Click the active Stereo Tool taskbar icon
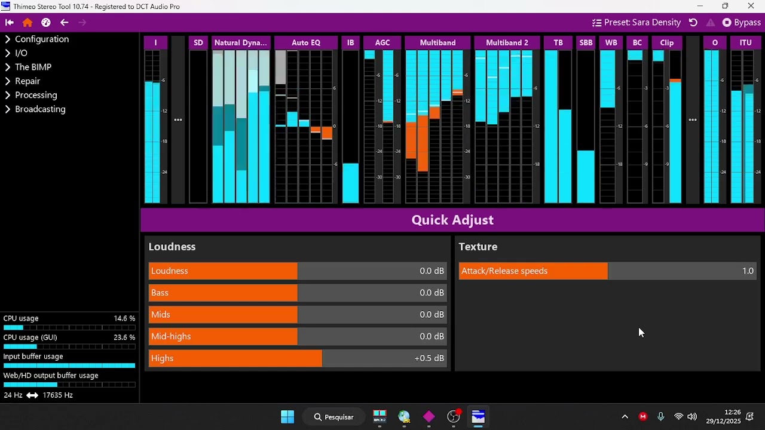 [478, 417]
